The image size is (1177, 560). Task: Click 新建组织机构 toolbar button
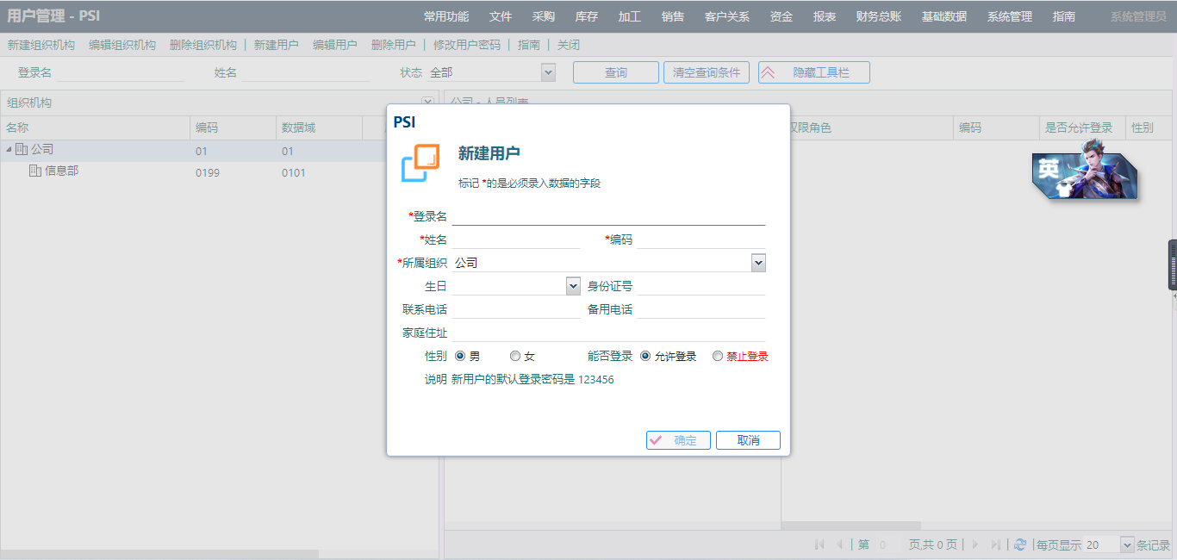pos(41,45)
